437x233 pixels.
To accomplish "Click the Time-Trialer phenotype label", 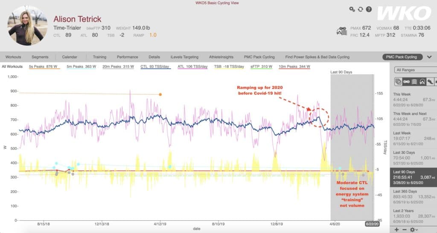I will coord(67,28).
